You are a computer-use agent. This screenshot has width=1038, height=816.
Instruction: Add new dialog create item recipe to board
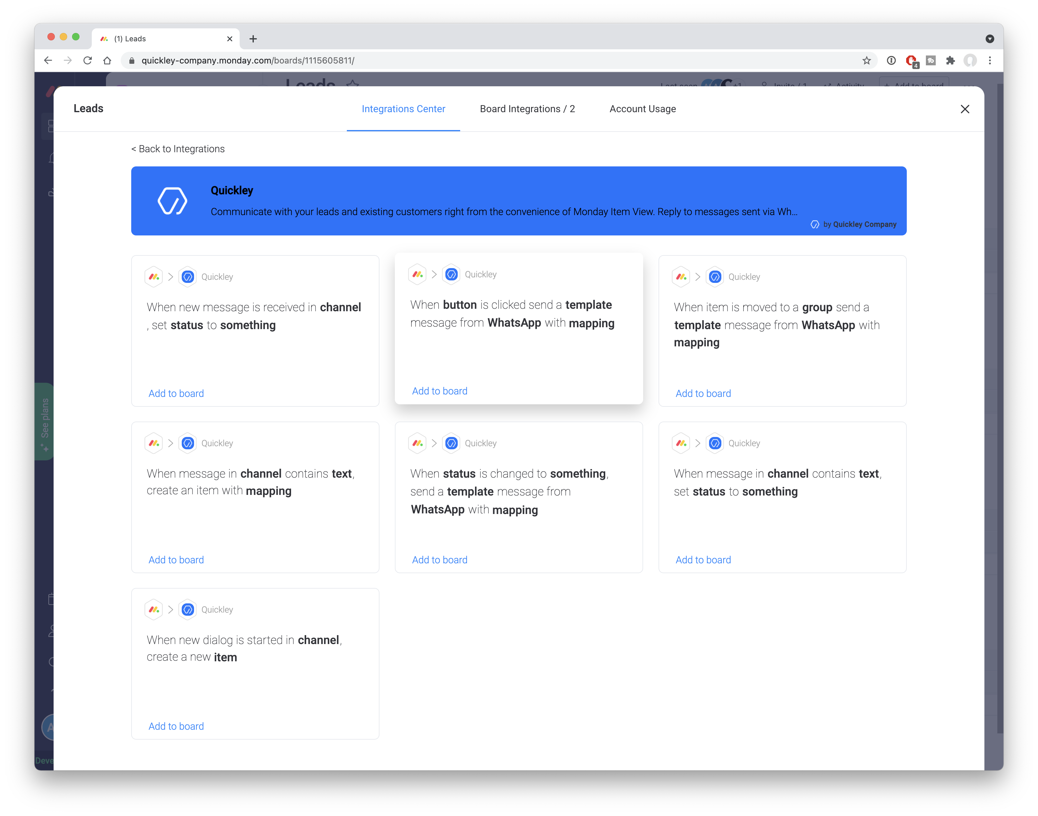pyautogui.click(x=176, y=726)
